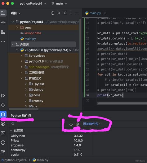
Task: Collapse the 扩展定义 node
Action: click(21, 78)
